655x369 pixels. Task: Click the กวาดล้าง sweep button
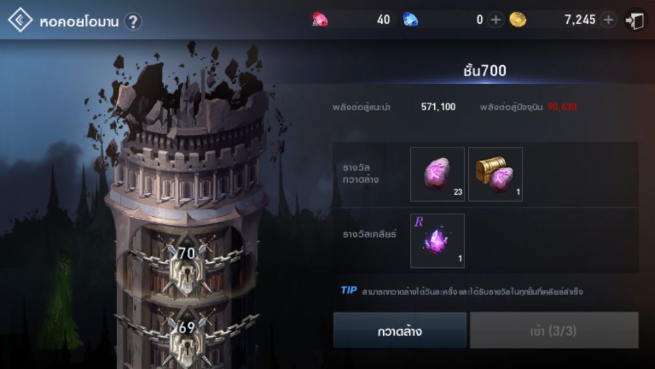(400, 330)
